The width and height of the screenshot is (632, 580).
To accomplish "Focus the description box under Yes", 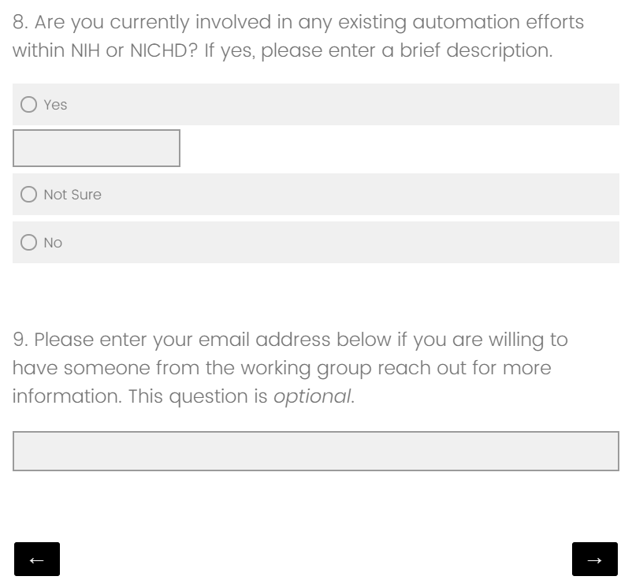I will [96, 148].
